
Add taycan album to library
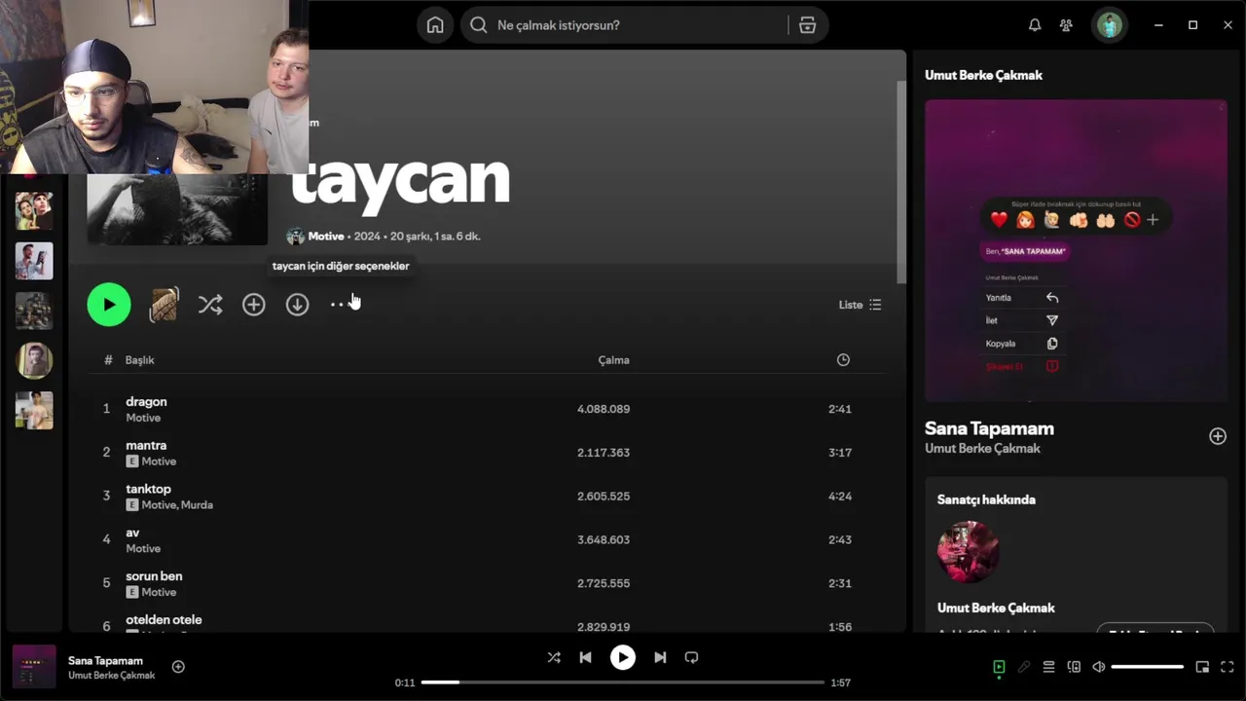[254, 305]
